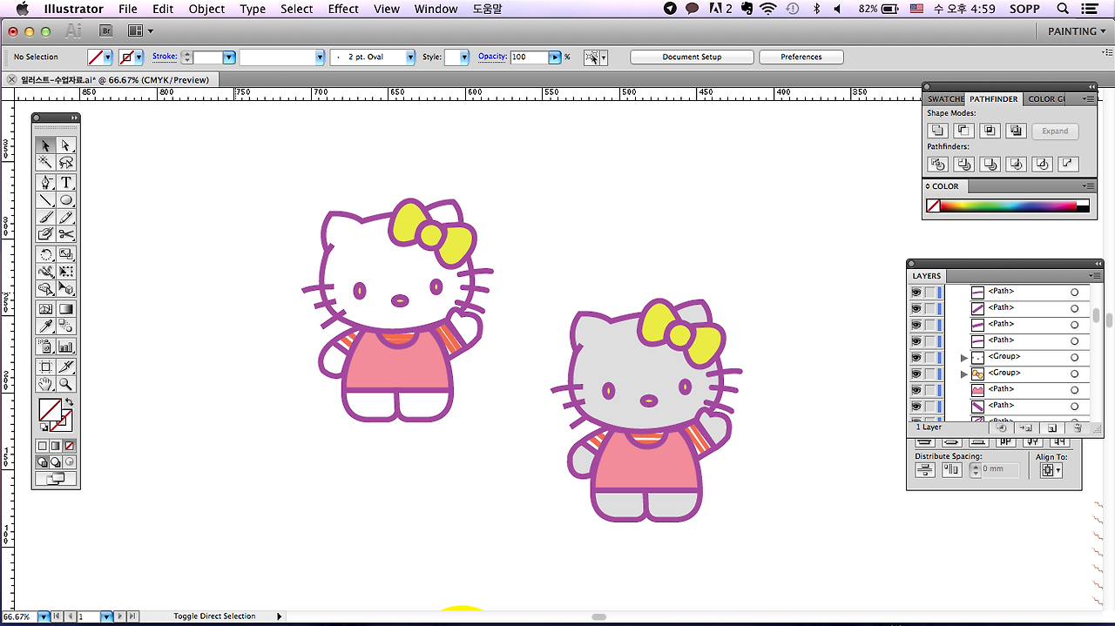Select the Type tool

tap(66, 183)
